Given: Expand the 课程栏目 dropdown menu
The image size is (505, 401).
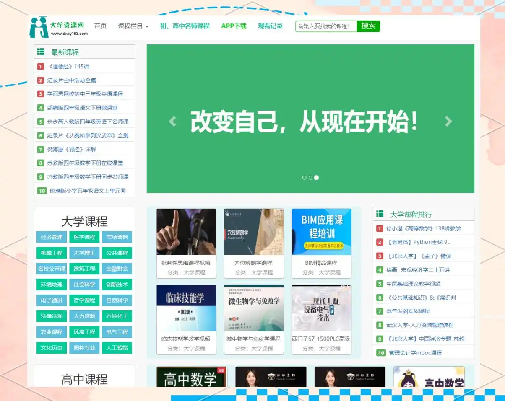Looking at the screenshot, I should pyautogui.click(x=133, y=26).
